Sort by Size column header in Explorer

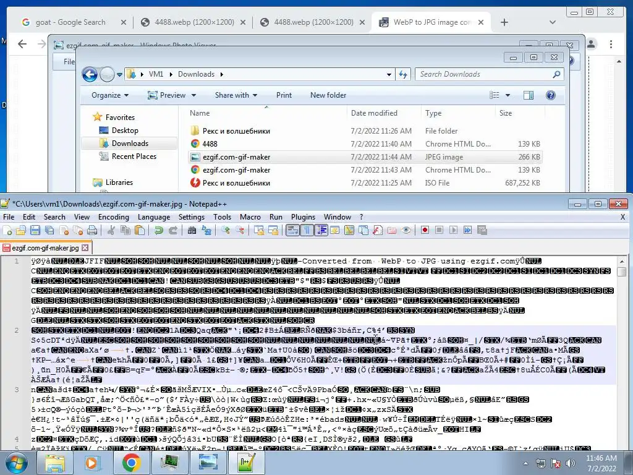[506, 113]
